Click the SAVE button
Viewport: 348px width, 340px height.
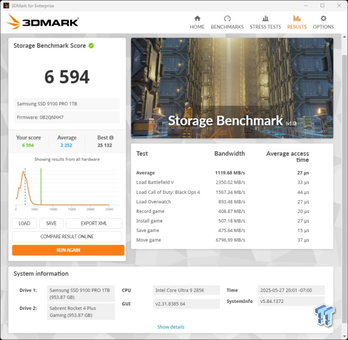pyautogui.click(x=51, y=223)
